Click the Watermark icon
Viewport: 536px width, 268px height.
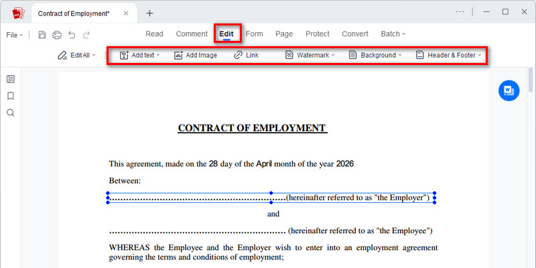coord(289,56)
